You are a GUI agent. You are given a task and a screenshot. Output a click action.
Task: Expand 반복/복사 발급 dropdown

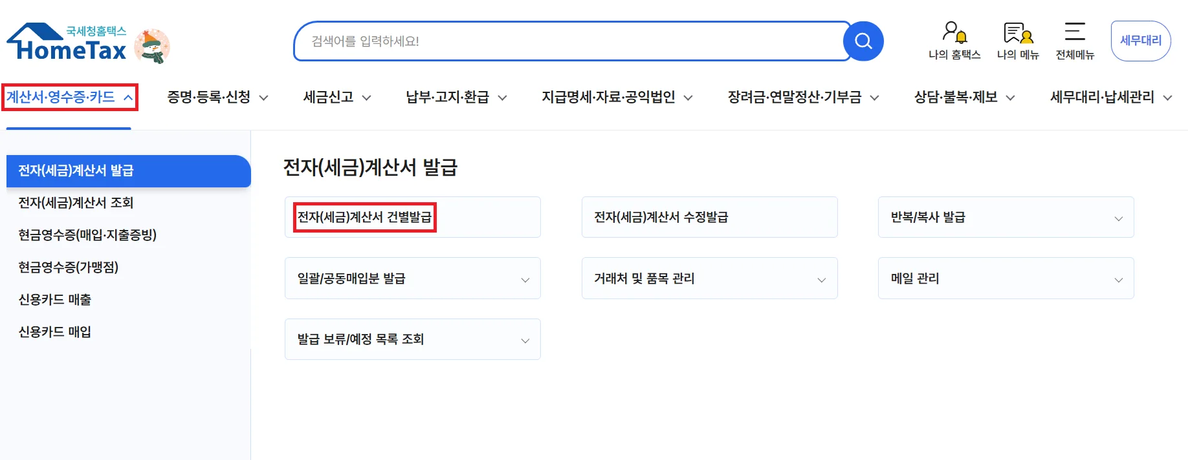(x=1006, y=218)
